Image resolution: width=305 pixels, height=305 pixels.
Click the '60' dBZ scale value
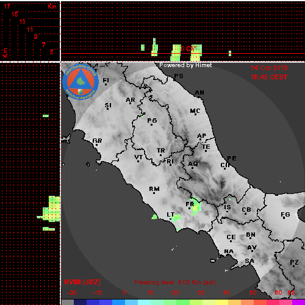click(x=279, y=293)
